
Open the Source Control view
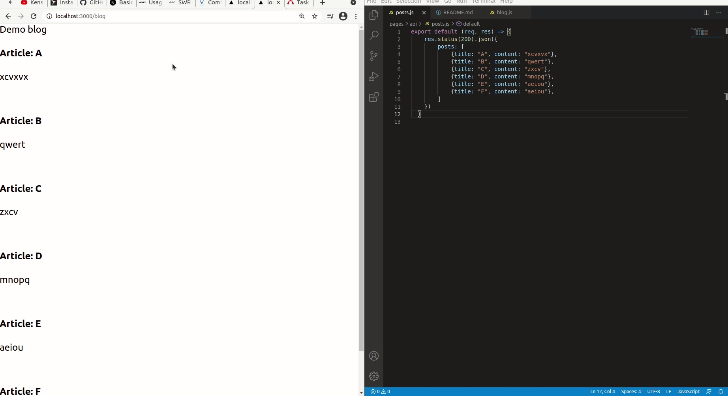pyautogui.click(x=373, y=56)
